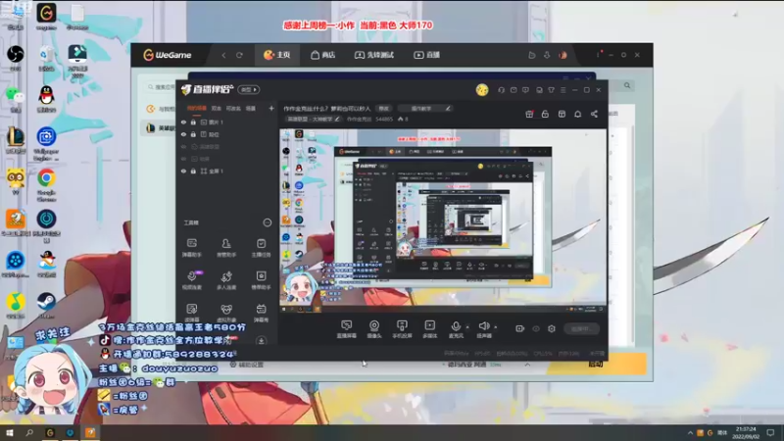The height and width of the screenshot is (441, 784).
Task: Open the mode pill dropdown beside logo
Action: coord(249,89)
